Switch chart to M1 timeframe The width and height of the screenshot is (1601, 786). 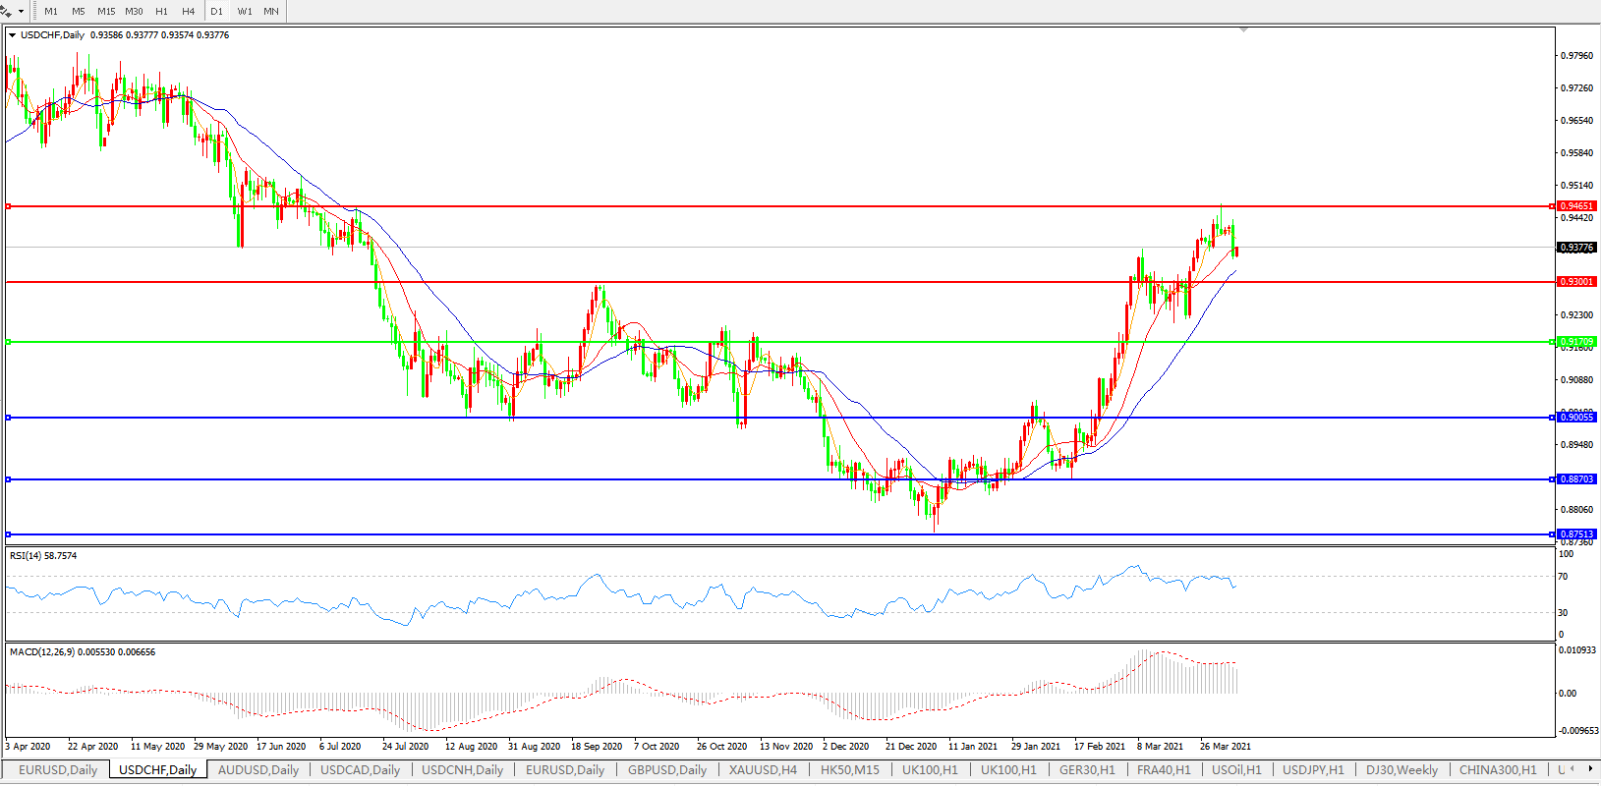click(51, 12)
